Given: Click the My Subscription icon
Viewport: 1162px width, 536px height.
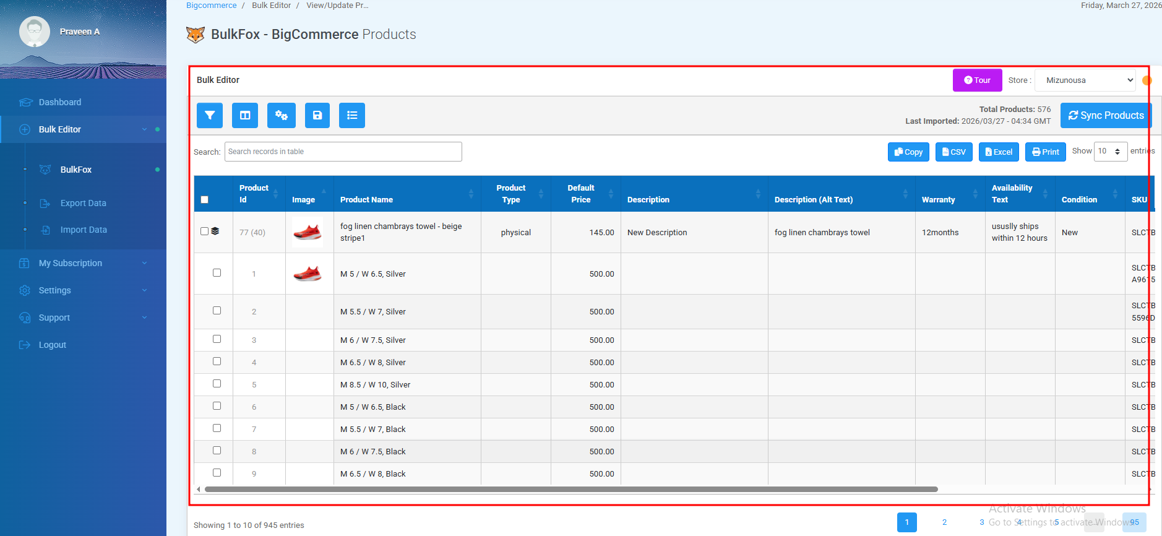Looking at the screenshot, I should (x=25, y=263).
